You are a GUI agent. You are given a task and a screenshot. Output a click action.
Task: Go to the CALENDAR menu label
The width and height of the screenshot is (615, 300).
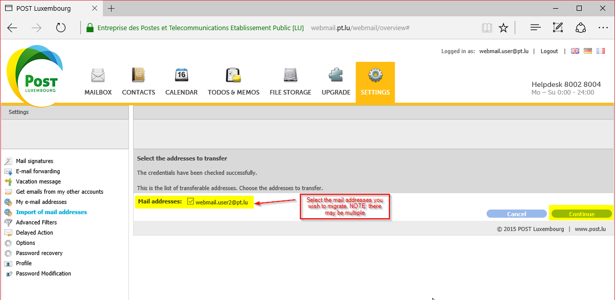pyautogui.click(x=182, y=93)
